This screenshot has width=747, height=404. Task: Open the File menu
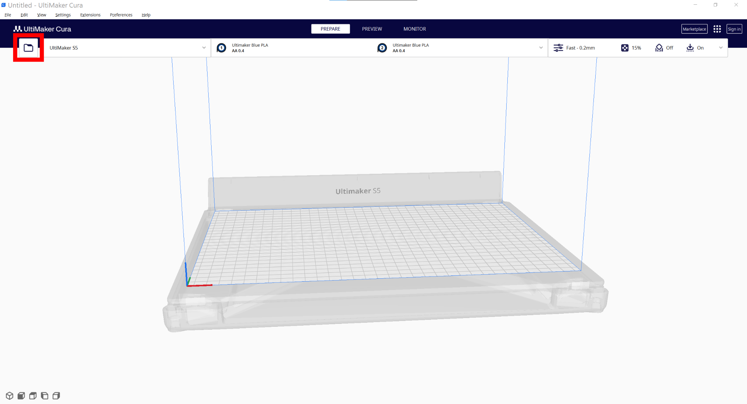point(8,15)
